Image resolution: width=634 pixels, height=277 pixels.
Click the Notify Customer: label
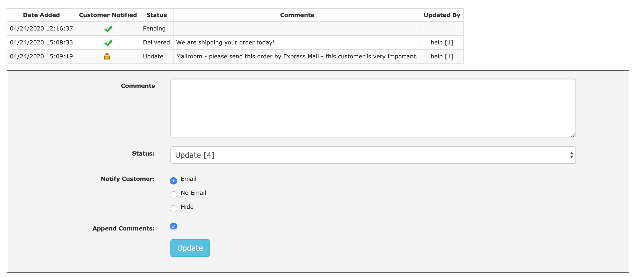[x=128, y=179]
